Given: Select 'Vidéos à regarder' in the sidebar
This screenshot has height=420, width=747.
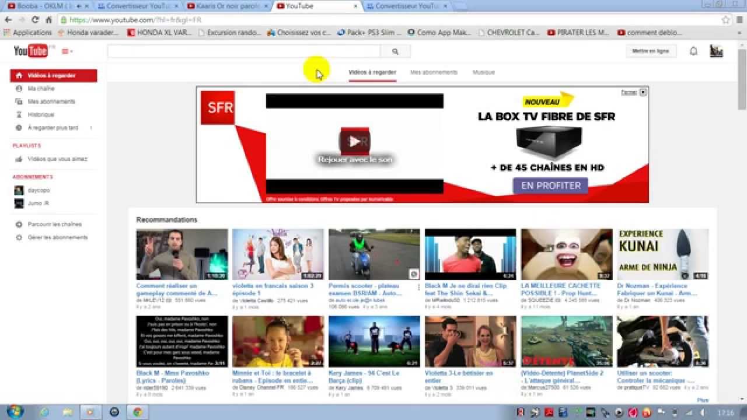Looking at the screenshot, I should pyautogui.click(x=54, y=75).
